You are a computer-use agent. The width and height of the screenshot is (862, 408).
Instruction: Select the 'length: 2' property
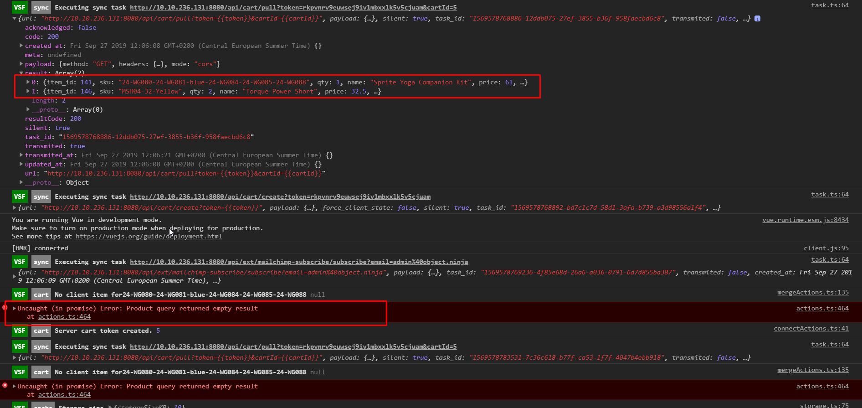coord(49,100)
